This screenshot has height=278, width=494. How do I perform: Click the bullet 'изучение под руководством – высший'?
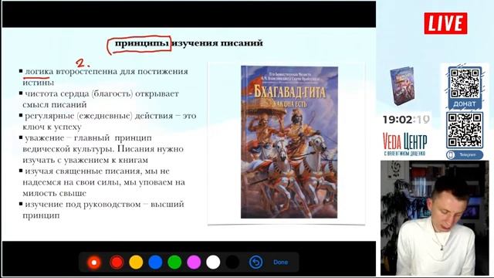[104, 205]
